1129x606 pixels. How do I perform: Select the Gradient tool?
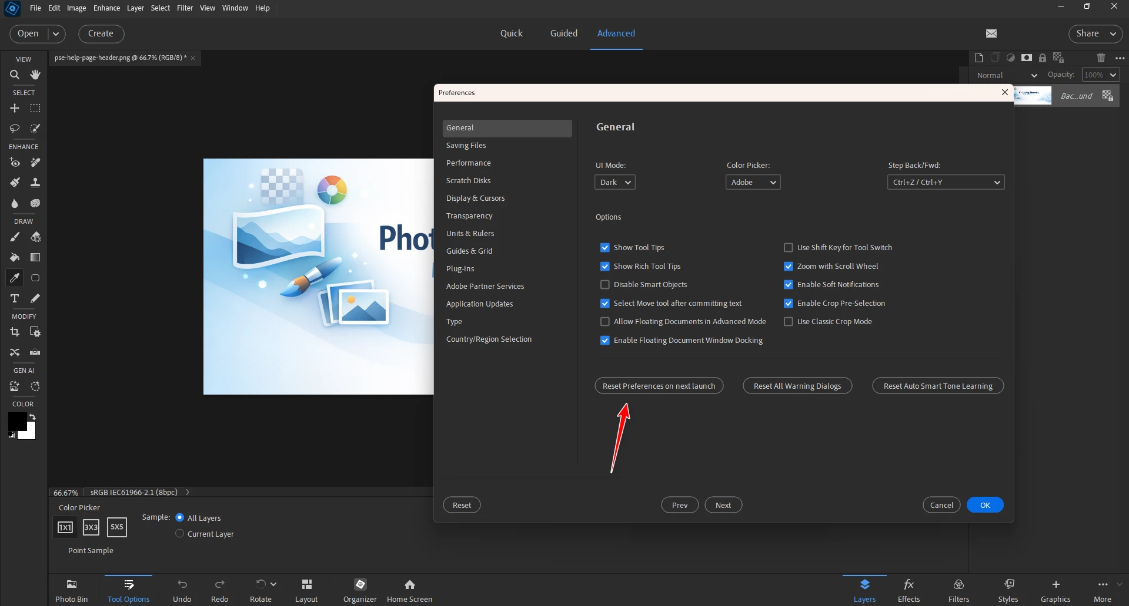(35, 257)
